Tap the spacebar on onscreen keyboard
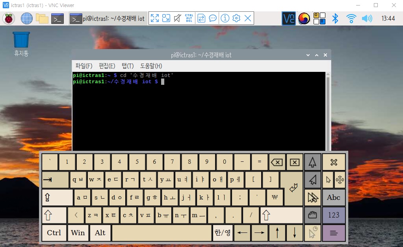403x247 pixels. (162, 232)
